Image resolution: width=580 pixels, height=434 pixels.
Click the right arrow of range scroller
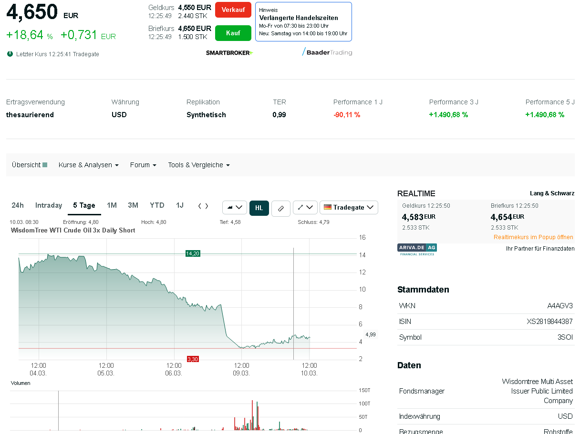coord(207,206)
